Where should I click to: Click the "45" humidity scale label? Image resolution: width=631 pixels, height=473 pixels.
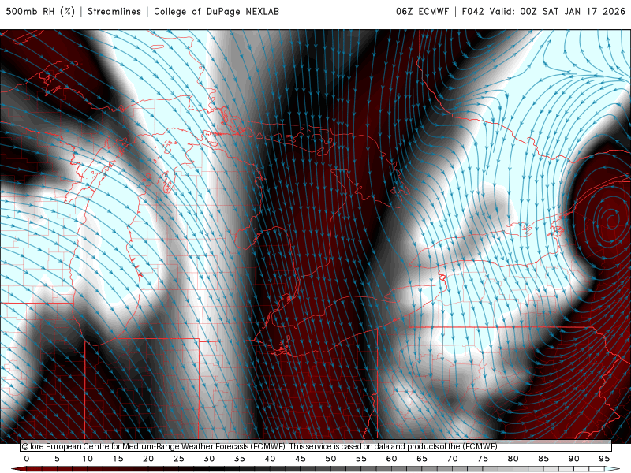(x=301, y=459)
